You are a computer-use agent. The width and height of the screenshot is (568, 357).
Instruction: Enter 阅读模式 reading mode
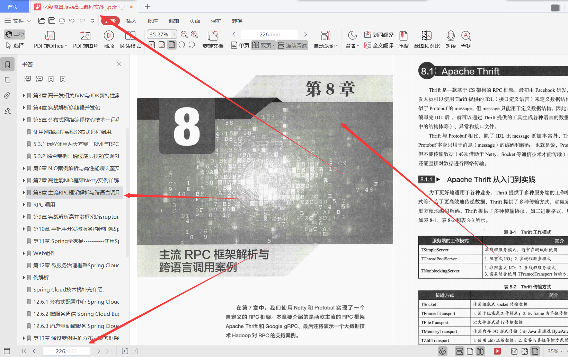131,40
